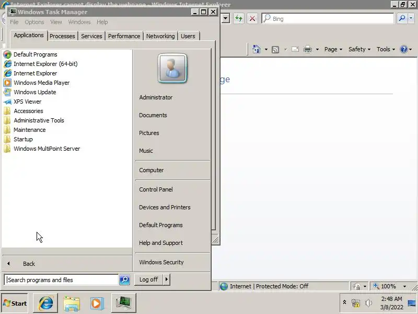Switch to Services tab in Task Manager
Screen dimensions: 418x314
(91, 36)
